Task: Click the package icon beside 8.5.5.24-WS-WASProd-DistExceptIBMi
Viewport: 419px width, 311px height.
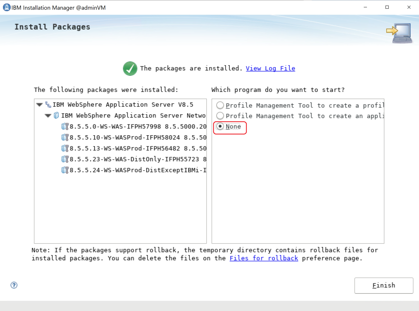Action: pyautogui.click(x=65, y=170)
